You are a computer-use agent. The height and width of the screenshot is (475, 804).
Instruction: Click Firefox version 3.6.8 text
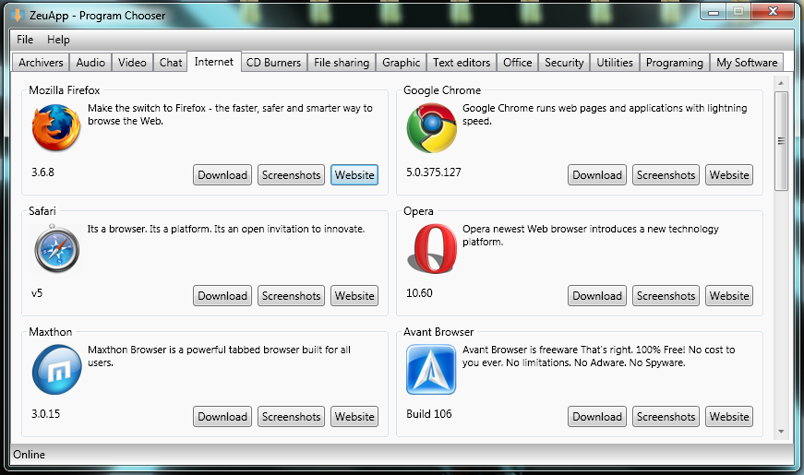coord(42,172)
